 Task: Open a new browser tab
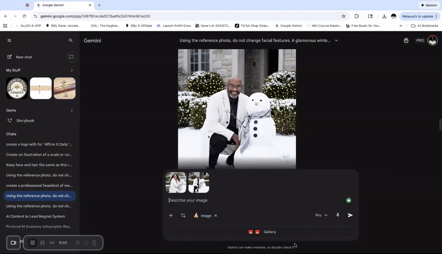tap(99, 5)
